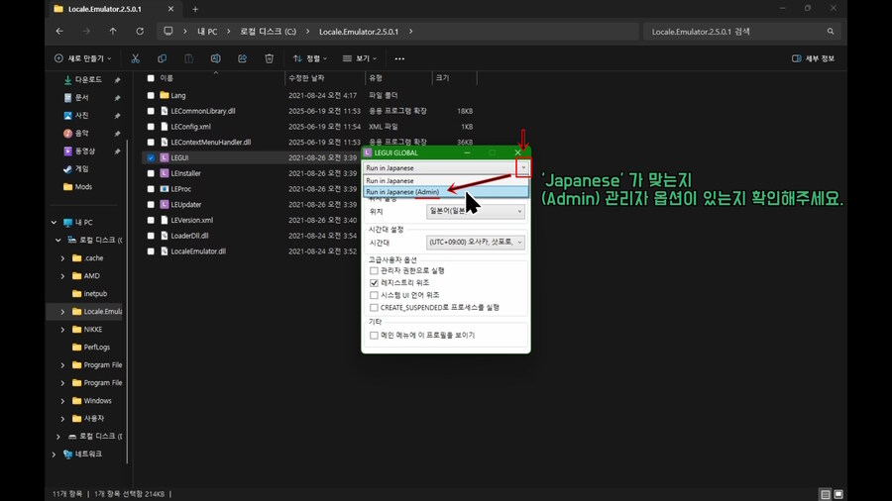The image size is (892, 501).
Task: Select the LEUpdater application icon
Action: (x=165, y=205)
